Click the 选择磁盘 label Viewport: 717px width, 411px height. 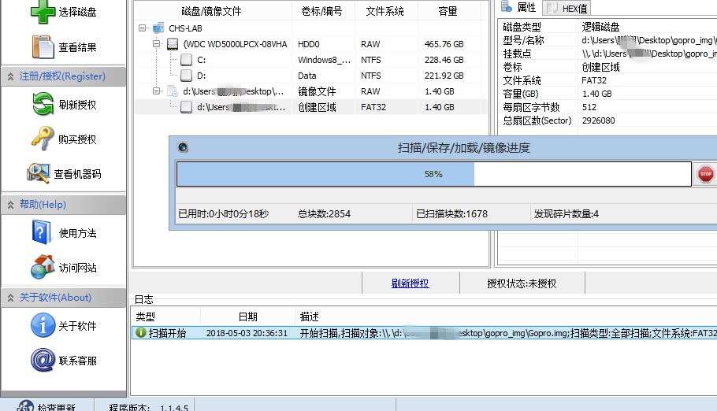[78, 12]
